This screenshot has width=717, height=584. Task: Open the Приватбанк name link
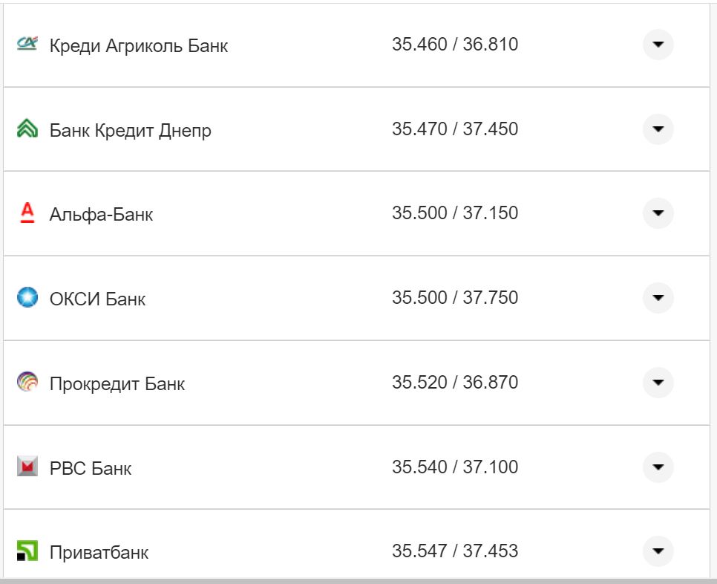tap(99, 553)
